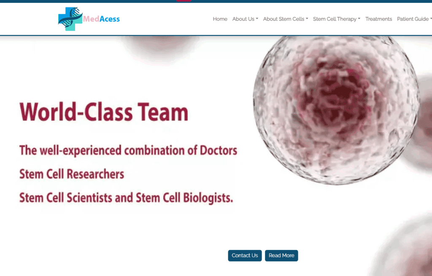Click the Stem Cell Scientists and Biologists line
Viewport: 432px width, 276px height.
(126, 198)
